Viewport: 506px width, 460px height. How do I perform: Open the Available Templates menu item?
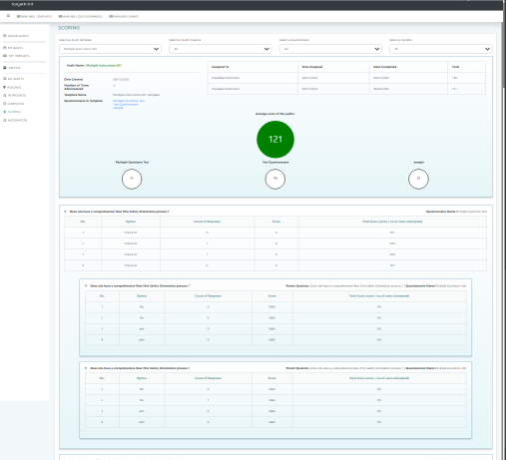34,16
